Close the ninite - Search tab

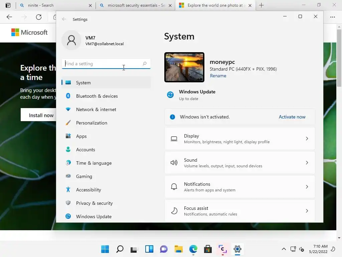(90, 6)
